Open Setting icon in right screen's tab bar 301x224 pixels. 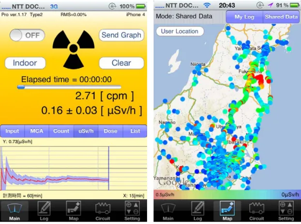point(286,211)
